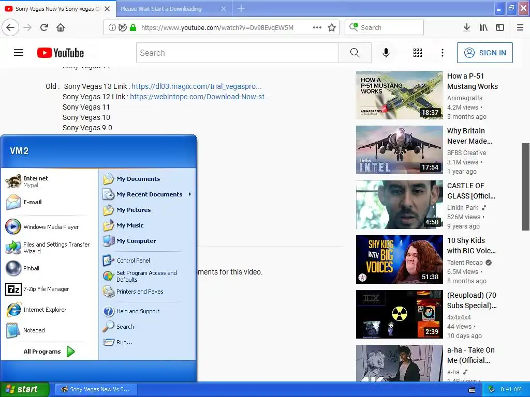Reload the page with the refresh icon

pos(44,27)
